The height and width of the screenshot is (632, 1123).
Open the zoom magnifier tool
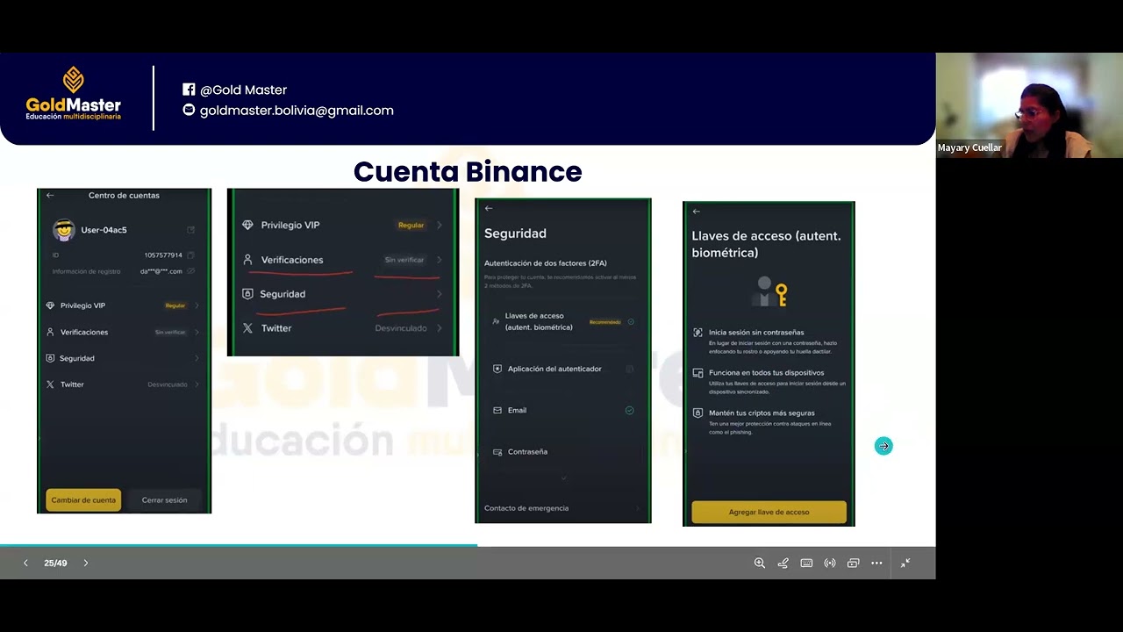click(760, 563)
